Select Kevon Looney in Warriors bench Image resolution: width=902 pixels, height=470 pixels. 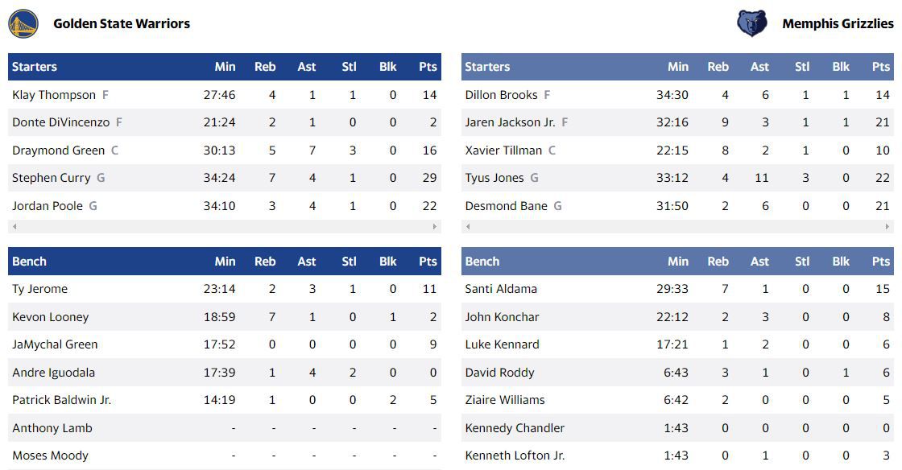coord(50,317)
